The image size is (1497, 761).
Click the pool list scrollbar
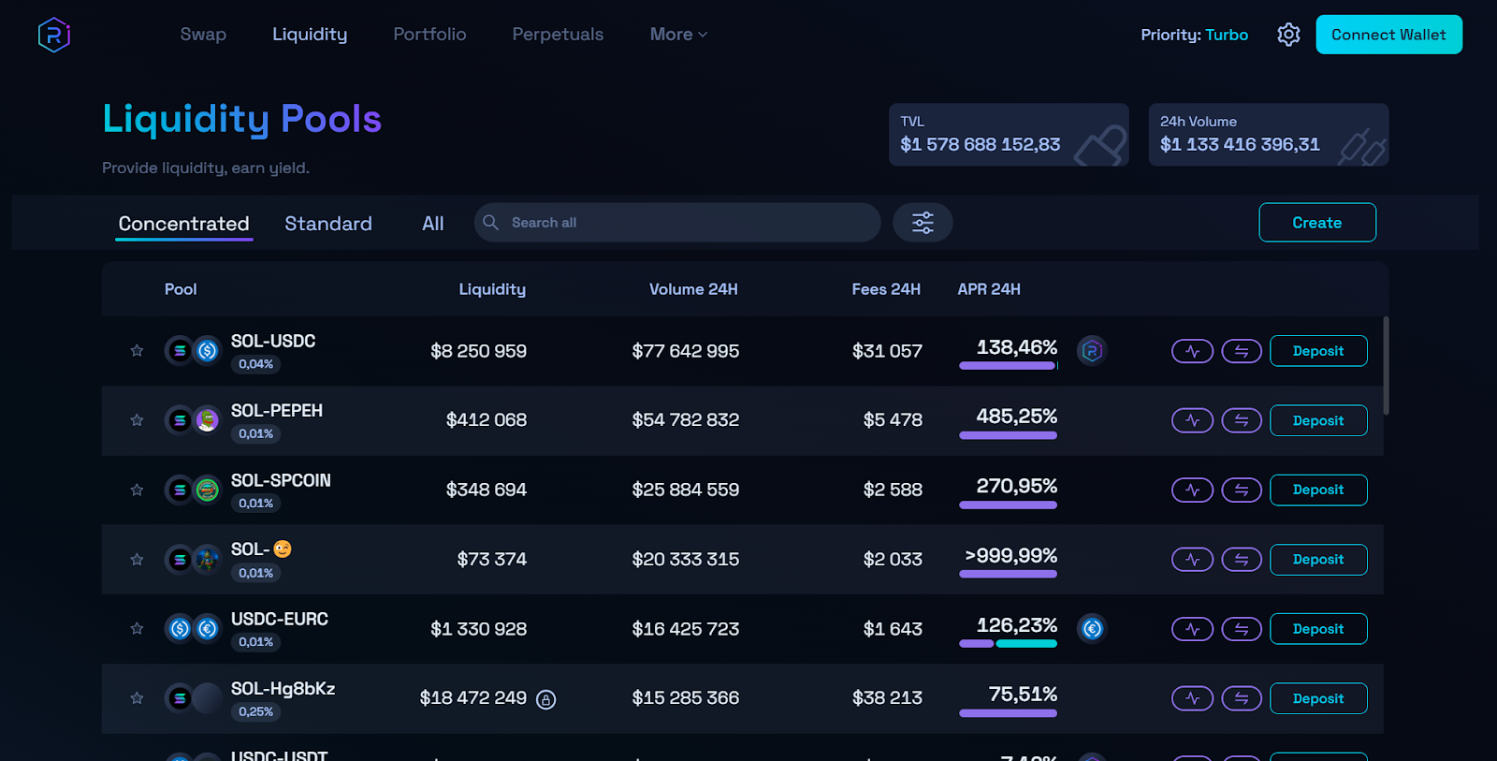pyautogui.click(x=1386, y=365)
